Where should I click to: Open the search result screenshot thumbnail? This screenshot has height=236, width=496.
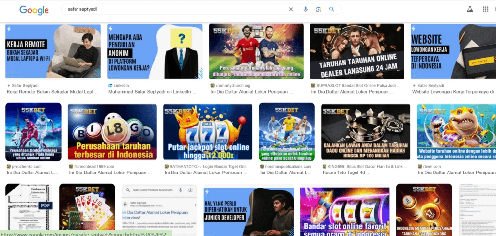[159, 209]
